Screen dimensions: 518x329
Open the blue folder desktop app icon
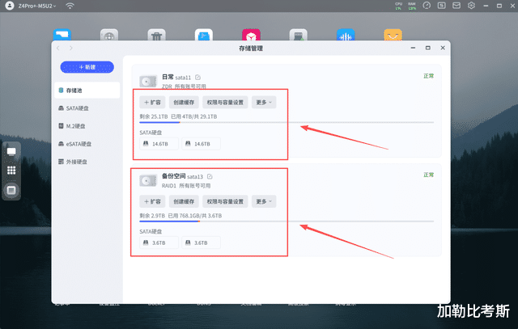pos(62,35)
